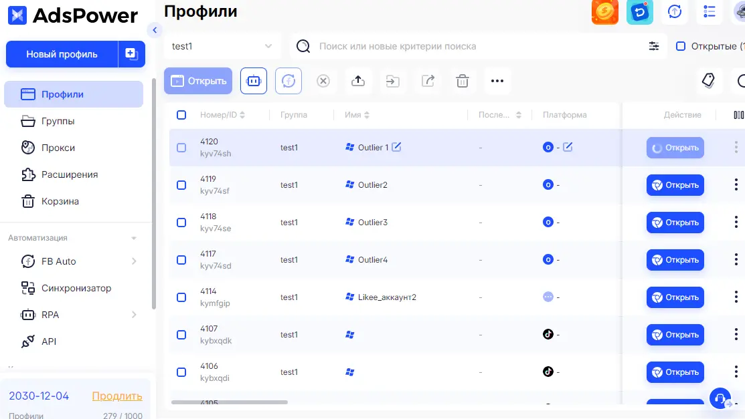Select checkbox for profile 4106
Screen dimensions: 745x419
[181, 372]
